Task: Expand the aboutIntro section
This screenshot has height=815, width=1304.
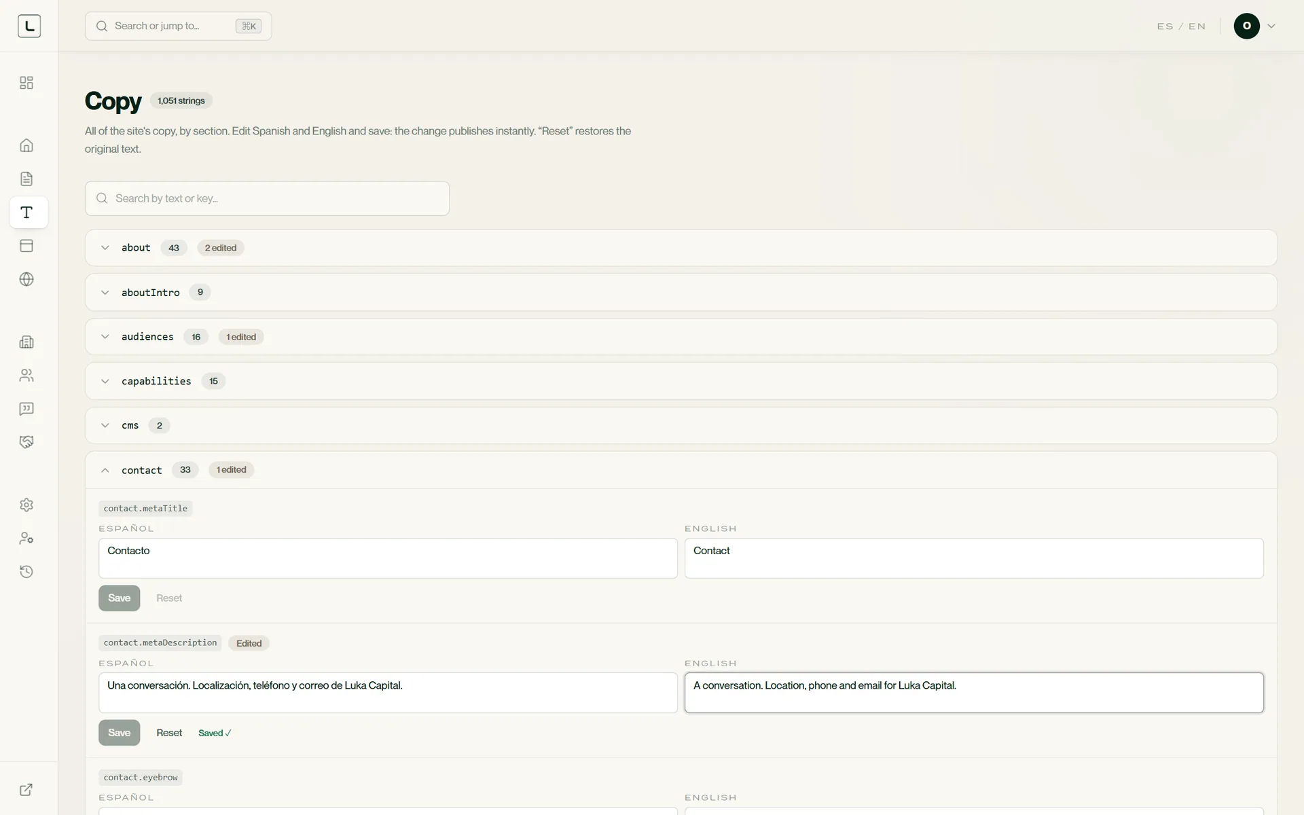Action: [x=681, y=292]
